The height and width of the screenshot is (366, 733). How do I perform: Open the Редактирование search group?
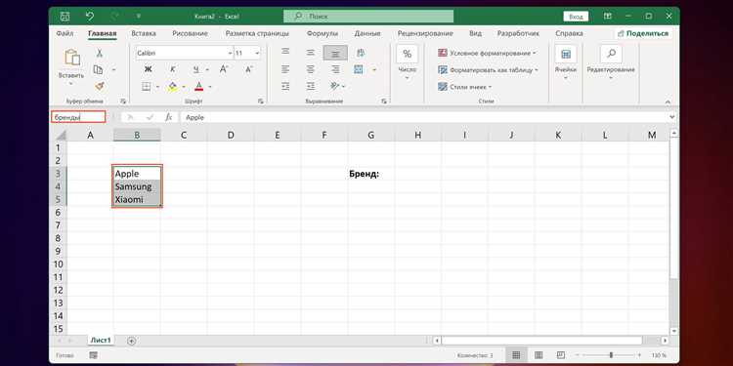611,63
